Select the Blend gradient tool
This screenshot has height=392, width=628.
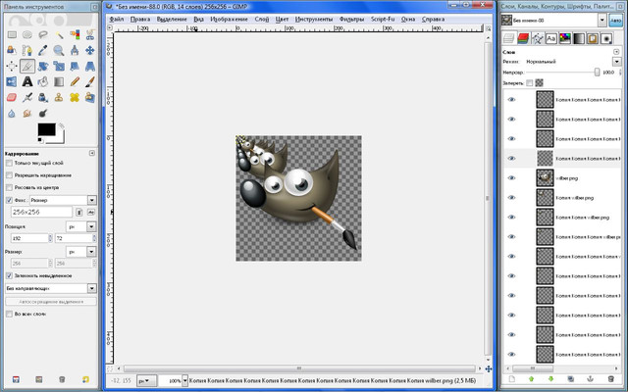click(x=59, y=81)
